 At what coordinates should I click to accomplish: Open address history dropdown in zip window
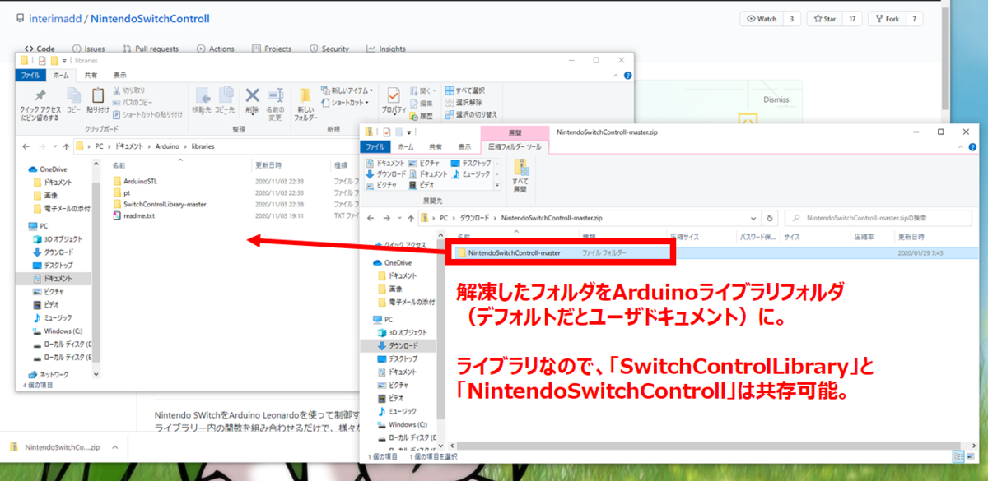(x=753, y=218)
